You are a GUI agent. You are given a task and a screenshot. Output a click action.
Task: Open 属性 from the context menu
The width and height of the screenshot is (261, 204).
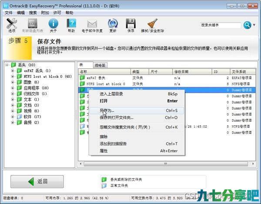coord(137,151)
